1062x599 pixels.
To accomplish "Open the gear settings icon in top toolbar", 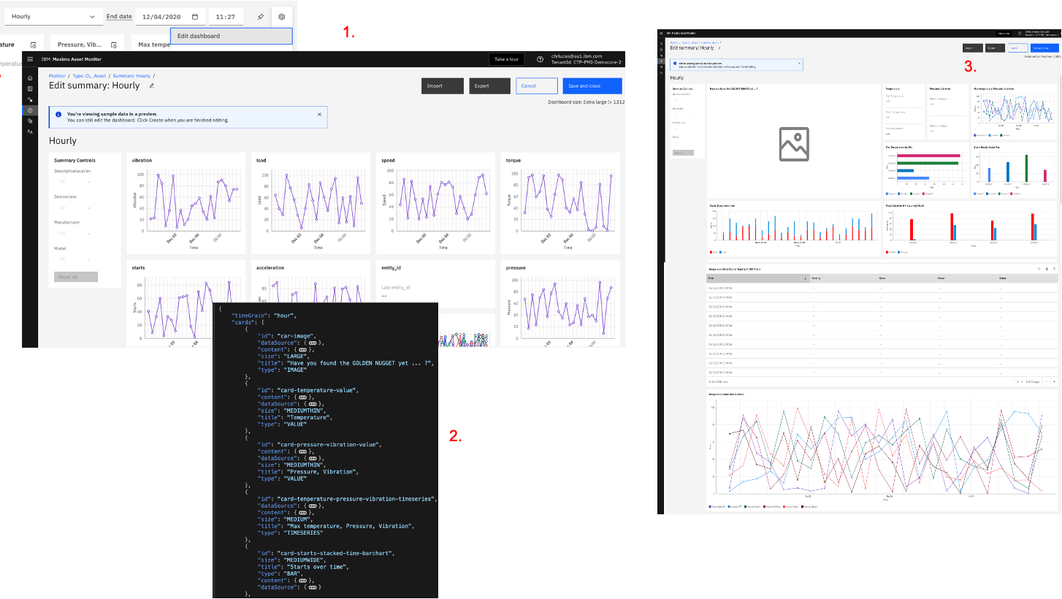I will coord(282,16).
